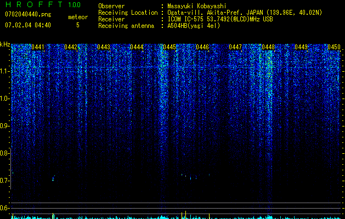Click the 0450 time marker
This screenshot has height=219, width=345.
click(x=334, y=47)
